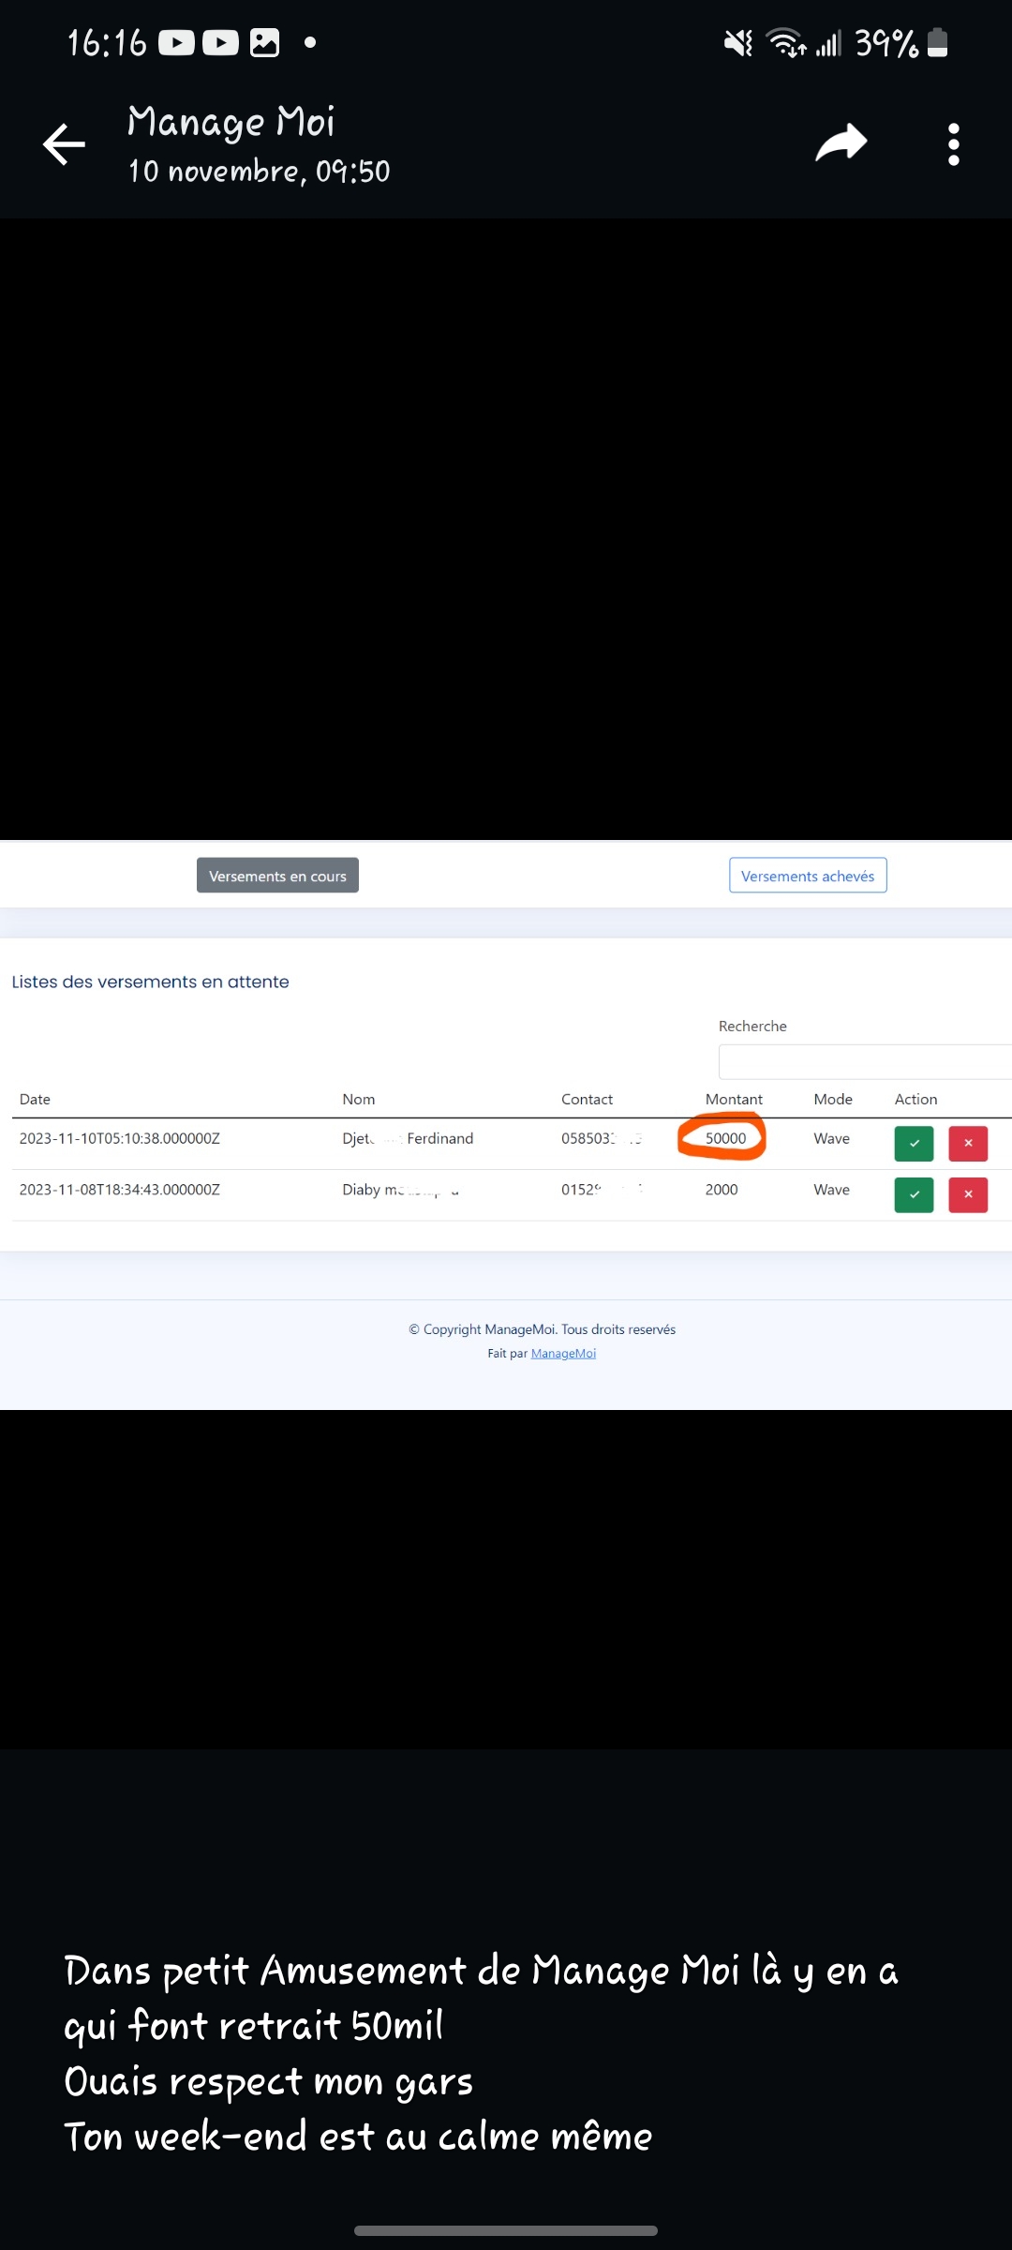
Task: Reject Ferdinand's 50000 payment with red X
Action: [x=968, y=1143]
